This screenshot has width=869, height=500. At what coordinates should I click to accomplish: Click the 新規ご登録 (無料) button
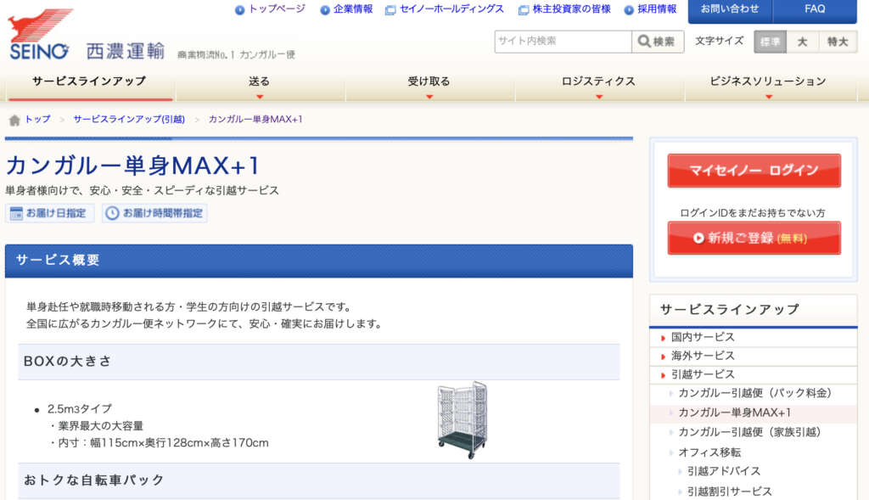tap(754, 238)
